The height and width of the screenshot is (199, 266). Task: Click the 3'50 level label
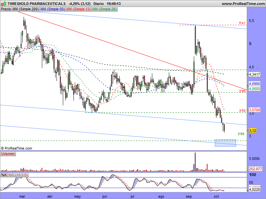242,111
